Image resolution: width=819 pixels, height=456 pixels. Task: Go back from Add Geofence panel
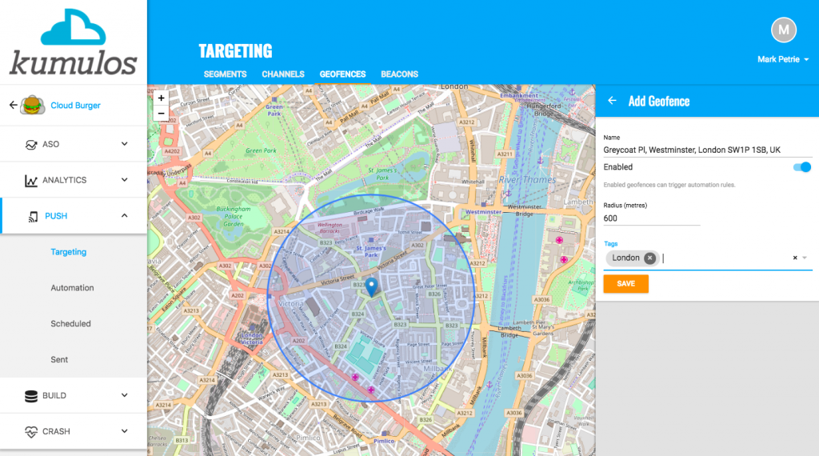612,101
